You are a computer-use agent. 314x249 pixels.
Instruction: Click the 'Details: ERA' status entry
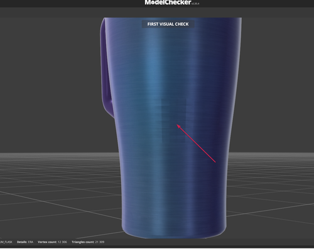click(x=25, y=242)
